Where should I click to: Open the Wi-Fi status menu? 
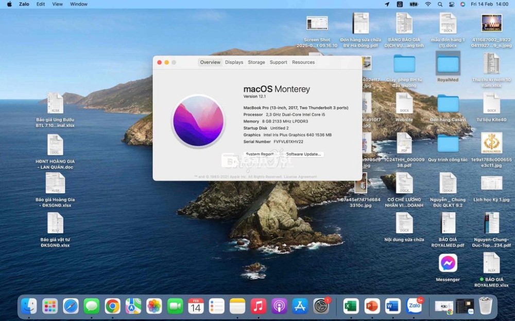coord(427,4)
